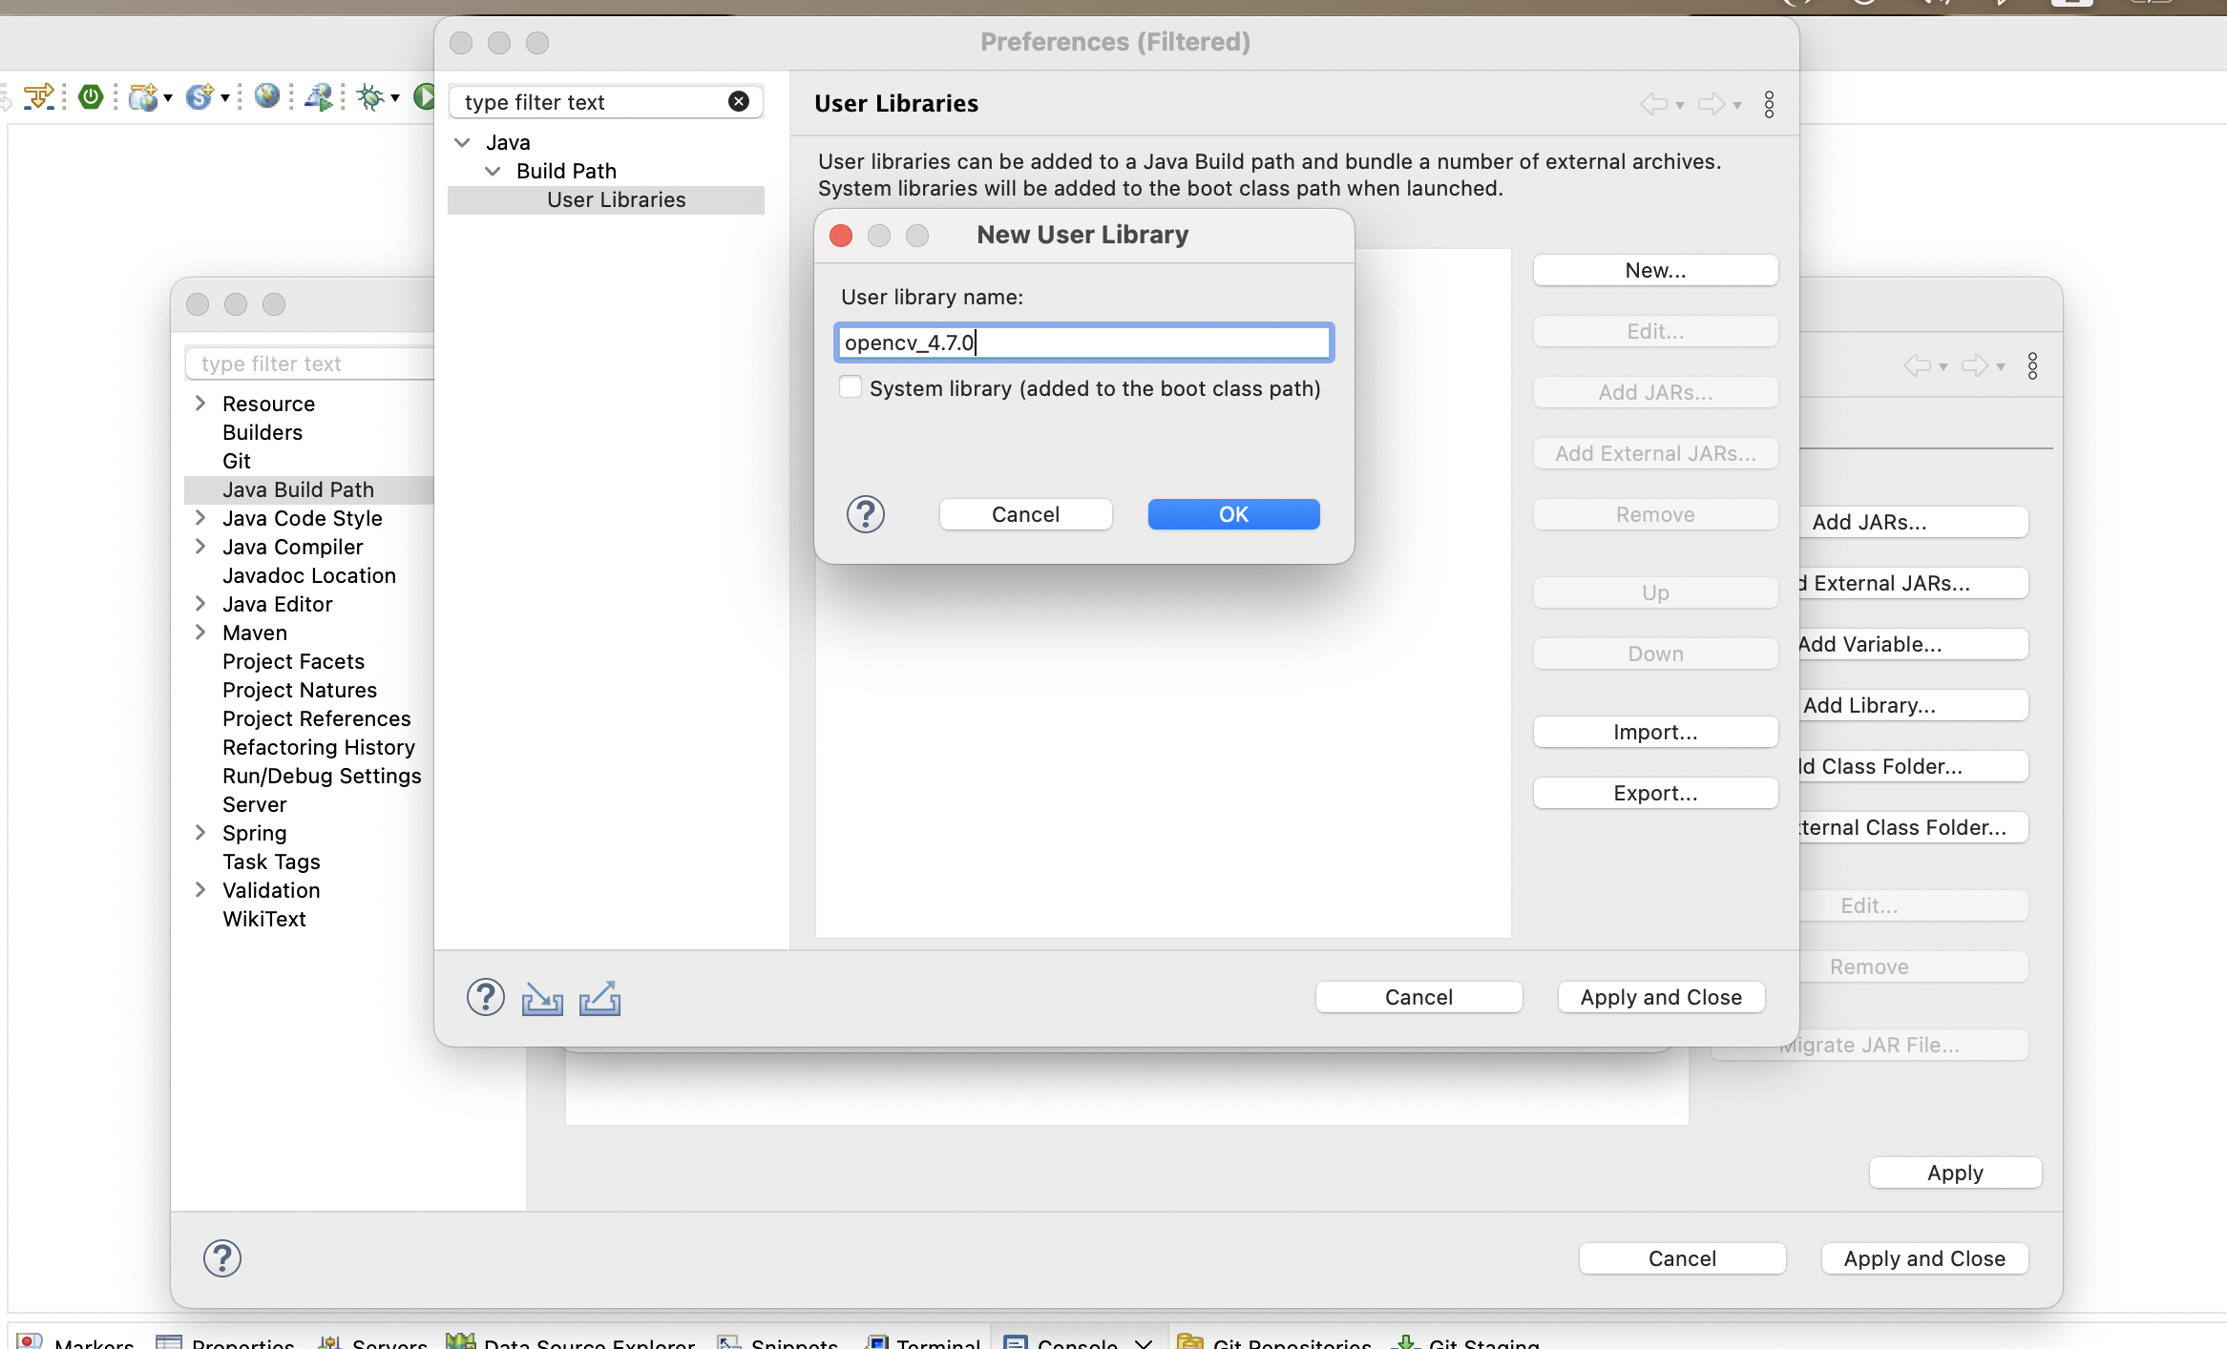Expand the Java Editor node
Image resolution: width=2227 pixels, height=1349 pixels.
pos(200,603)
